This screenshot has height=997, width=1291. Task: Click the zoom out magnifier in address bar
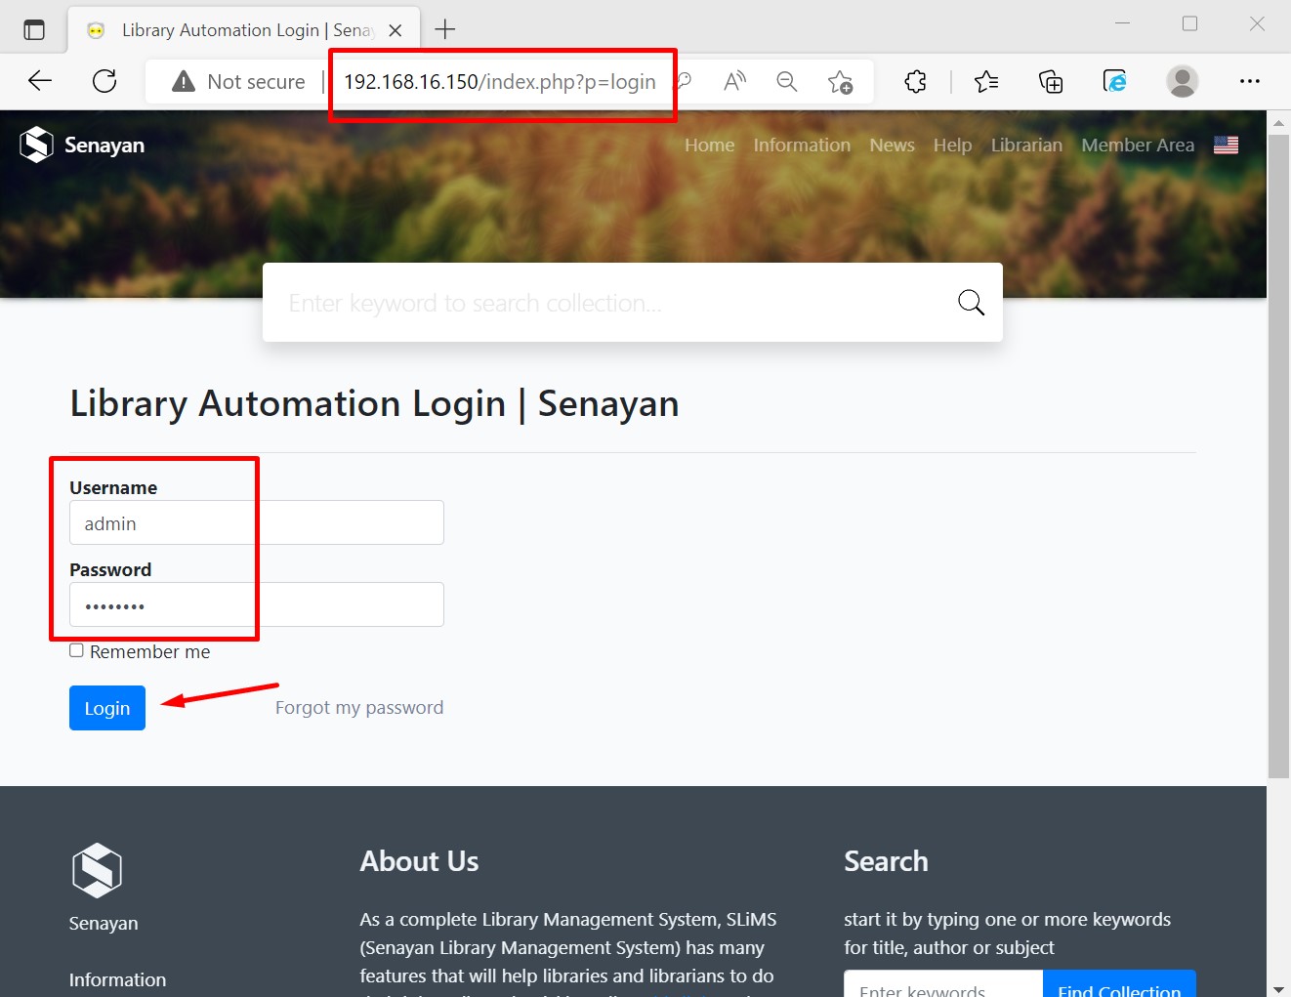[786, 82]
